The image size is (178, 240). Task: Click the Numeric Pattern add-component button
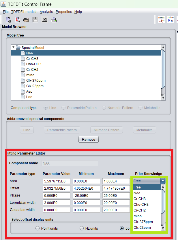pos(106,130)
